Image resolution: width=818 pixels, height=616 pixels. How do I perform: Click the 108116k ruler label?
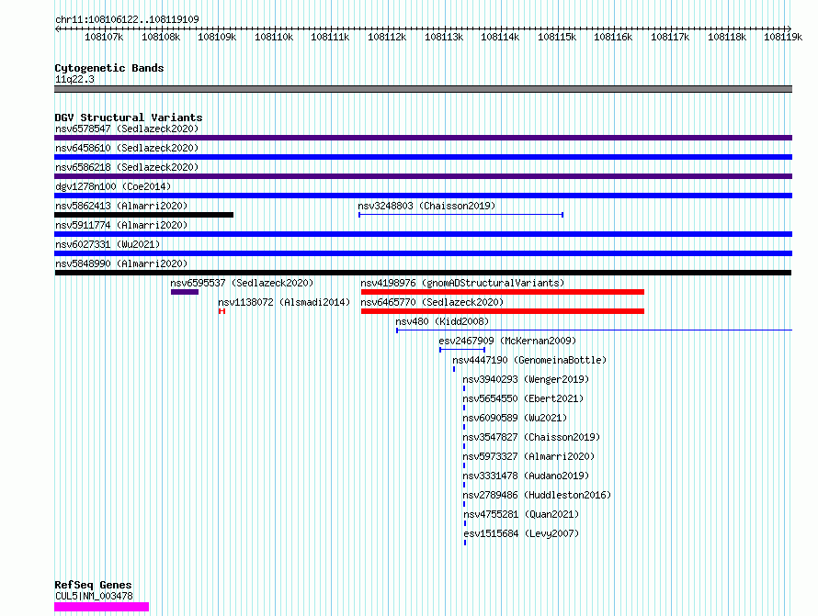[x=613, y=37]
